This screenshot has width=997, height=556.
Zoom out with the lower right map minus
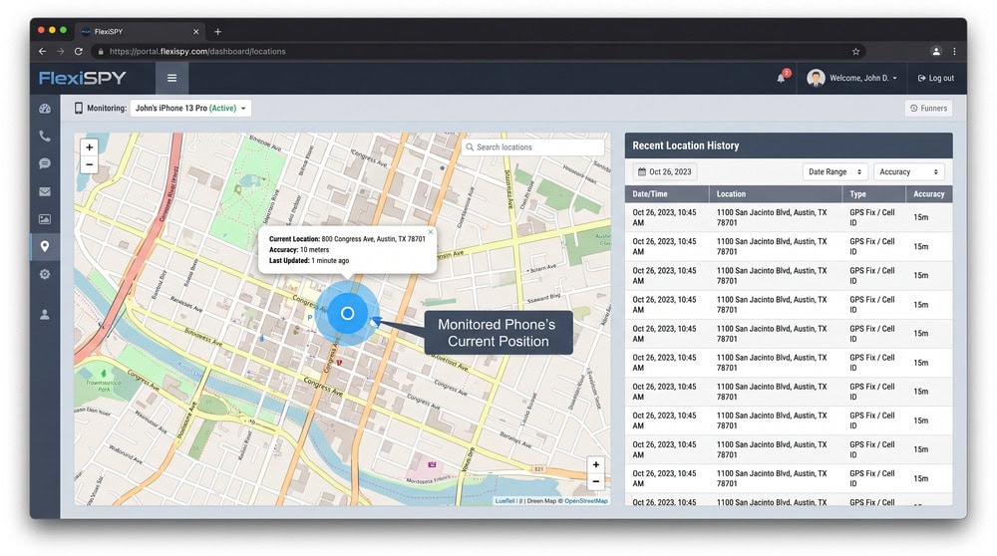596,481
